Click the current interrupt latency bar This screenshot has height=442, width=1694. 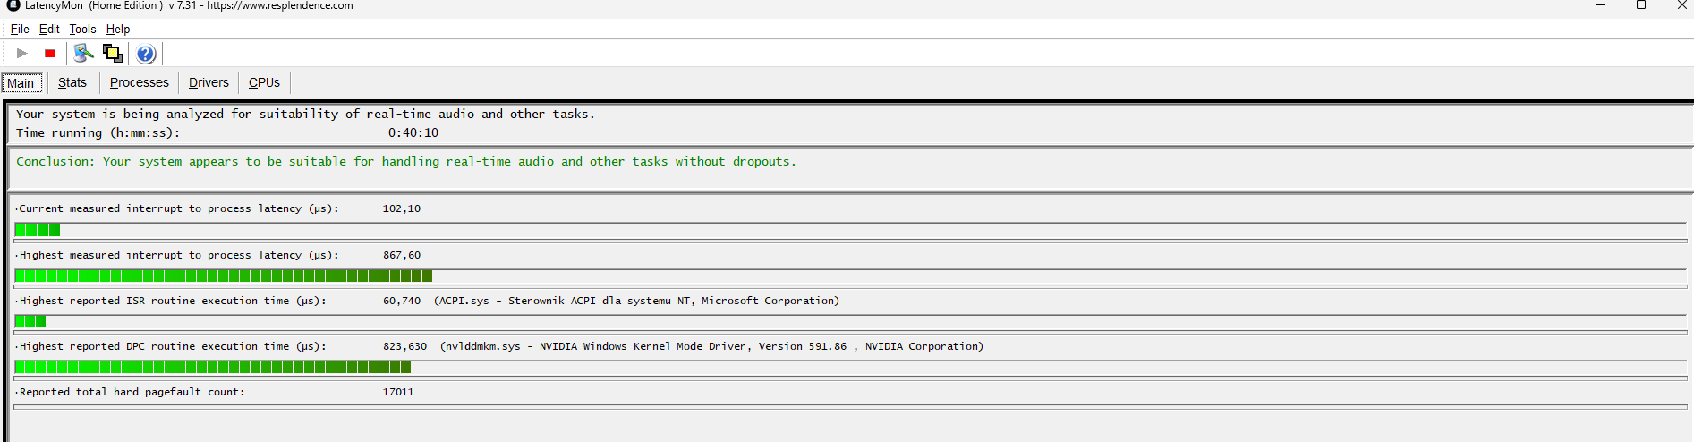38,230
